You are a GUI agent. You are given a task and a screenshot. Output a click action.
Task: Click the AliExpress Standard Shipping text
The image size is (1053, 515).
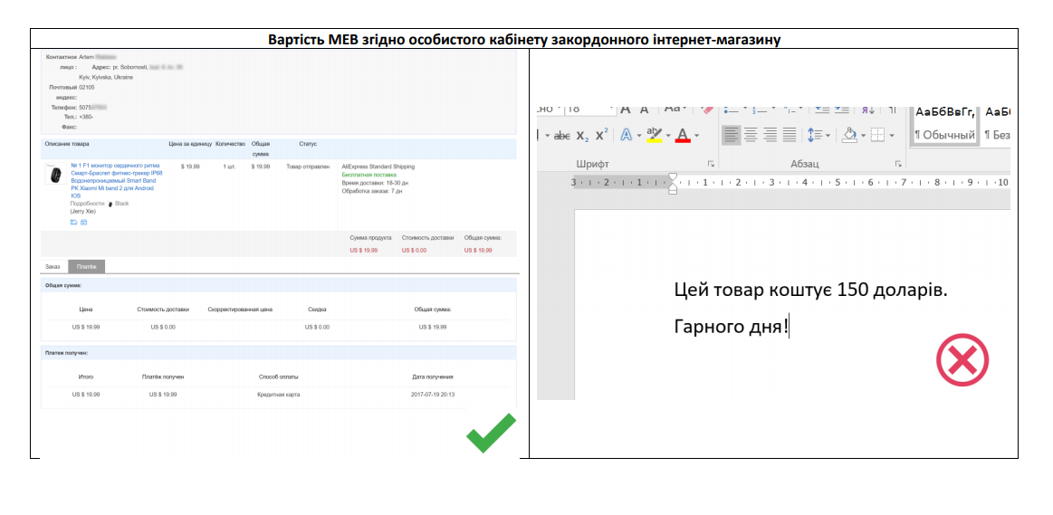378,167
